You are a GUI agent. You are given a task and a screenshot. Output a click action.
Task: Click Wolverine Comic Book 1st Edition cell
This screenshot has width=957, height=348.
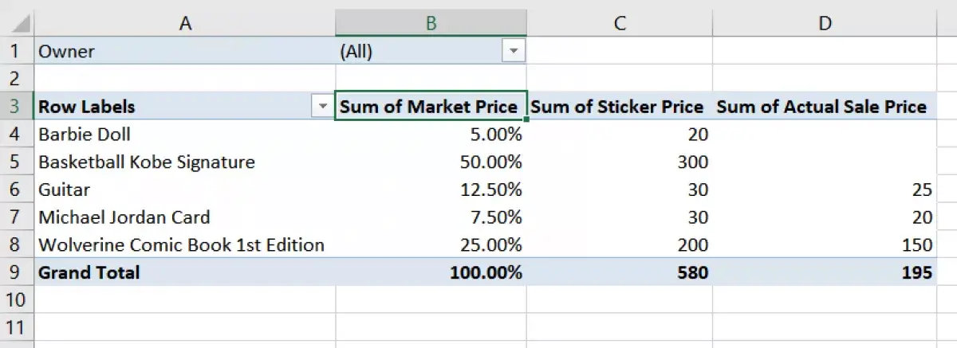tap(185, 244)
